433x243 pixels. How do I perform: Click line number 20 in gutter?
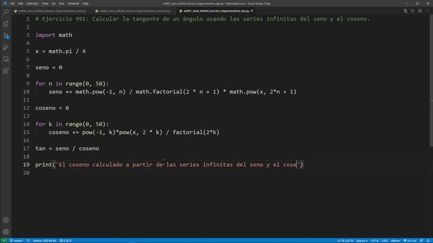26,173
